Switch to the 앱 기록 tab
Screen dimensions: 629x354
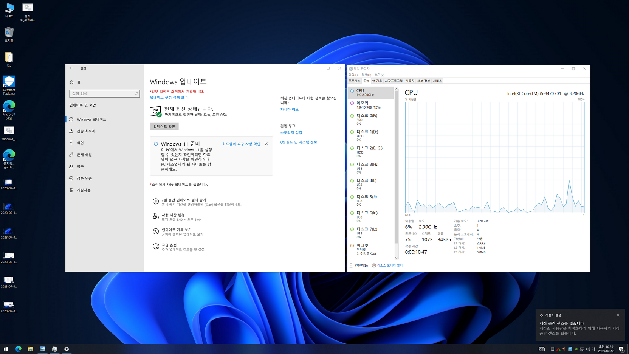point(377,81)
